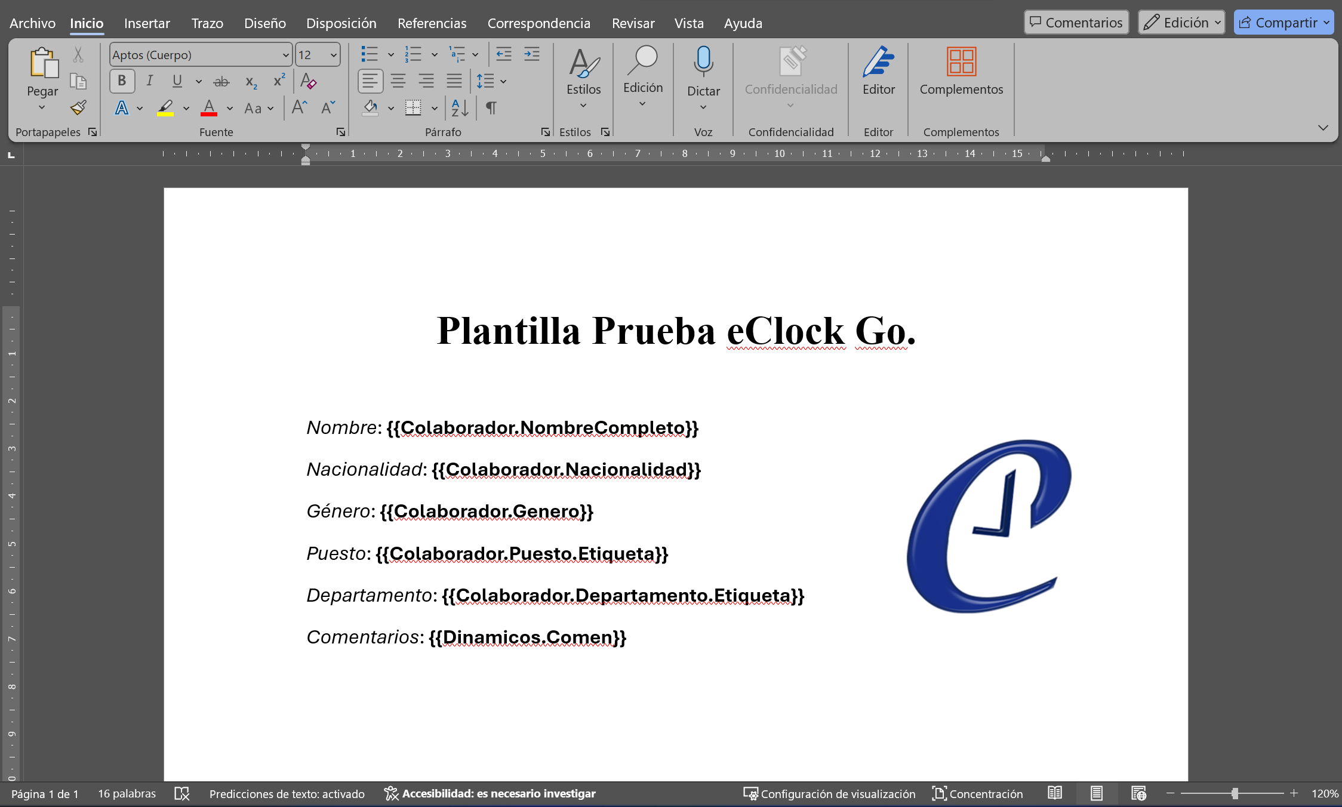Open the Comentarios button
Viewport: 1342px width, 807px height.
click(1076, 23)
